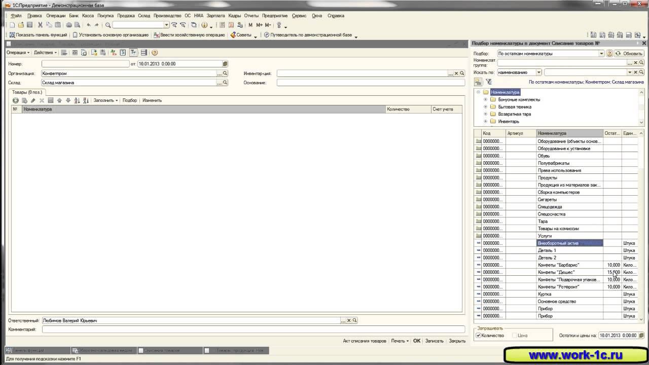Click the filter icon in selection panel
This screenshot has width=649, height=365.
coord(489,82)
